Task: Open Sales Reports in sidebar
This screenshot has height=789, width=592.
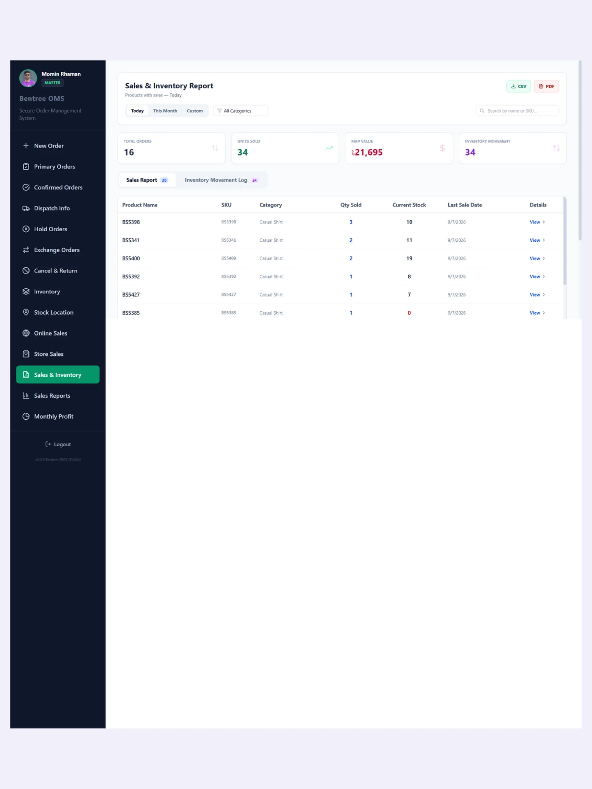Action: coord(58,395)
